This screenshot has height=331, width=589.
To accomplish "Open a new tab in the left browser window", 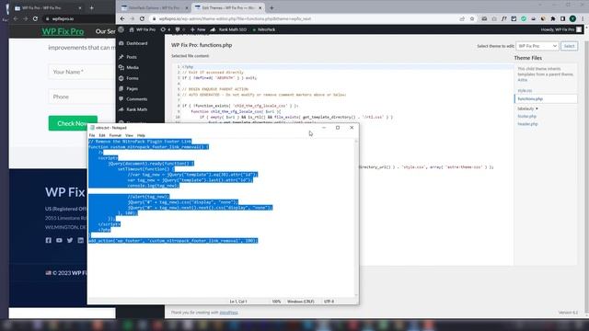I will tap(92, 8).
